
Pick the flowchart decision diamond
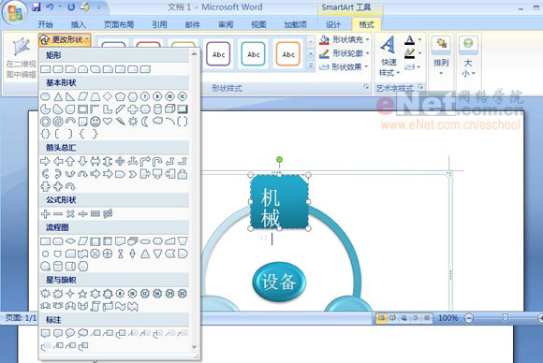pyautogui.click(x=70, y=241)
